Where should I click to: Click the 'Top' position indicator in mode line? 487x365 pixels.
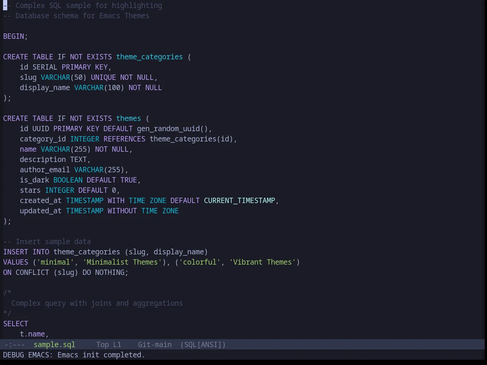(x=102, y=344)
